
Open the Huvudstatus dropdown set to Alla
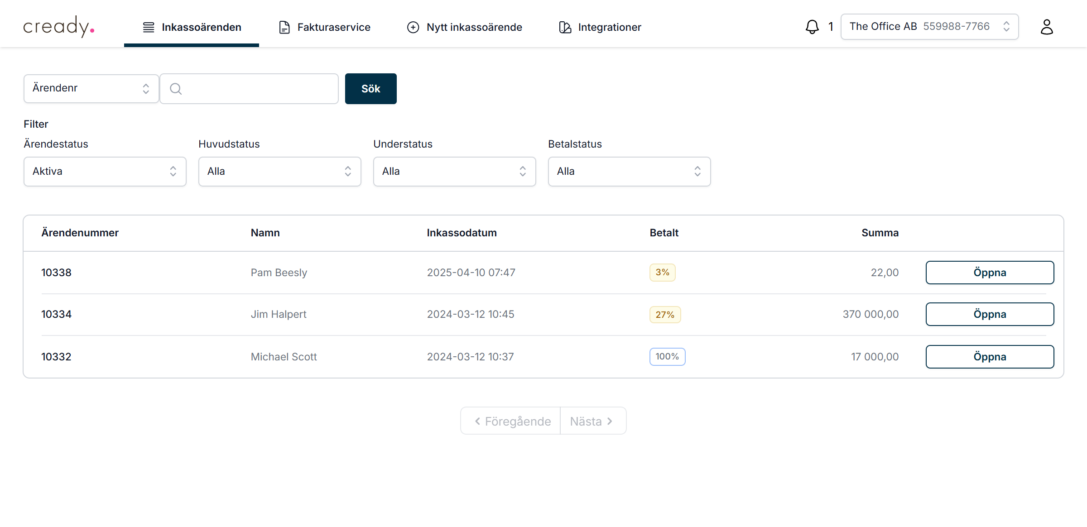[279, 171]
